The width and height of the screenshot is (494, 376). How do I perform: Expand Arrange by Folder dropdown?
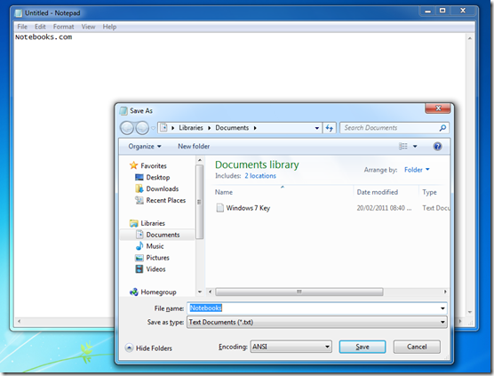click(x=417, y=170)
